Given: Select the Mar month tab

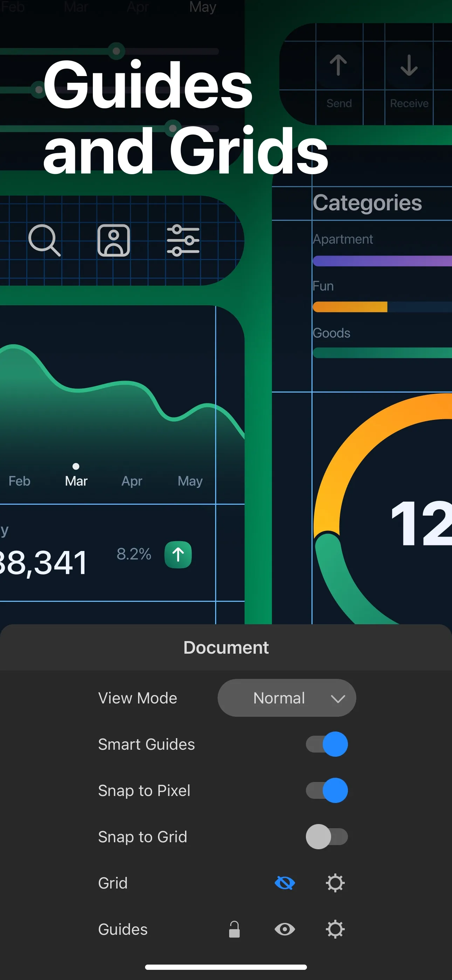Looking at the screenshot, I should coord(76,481).
